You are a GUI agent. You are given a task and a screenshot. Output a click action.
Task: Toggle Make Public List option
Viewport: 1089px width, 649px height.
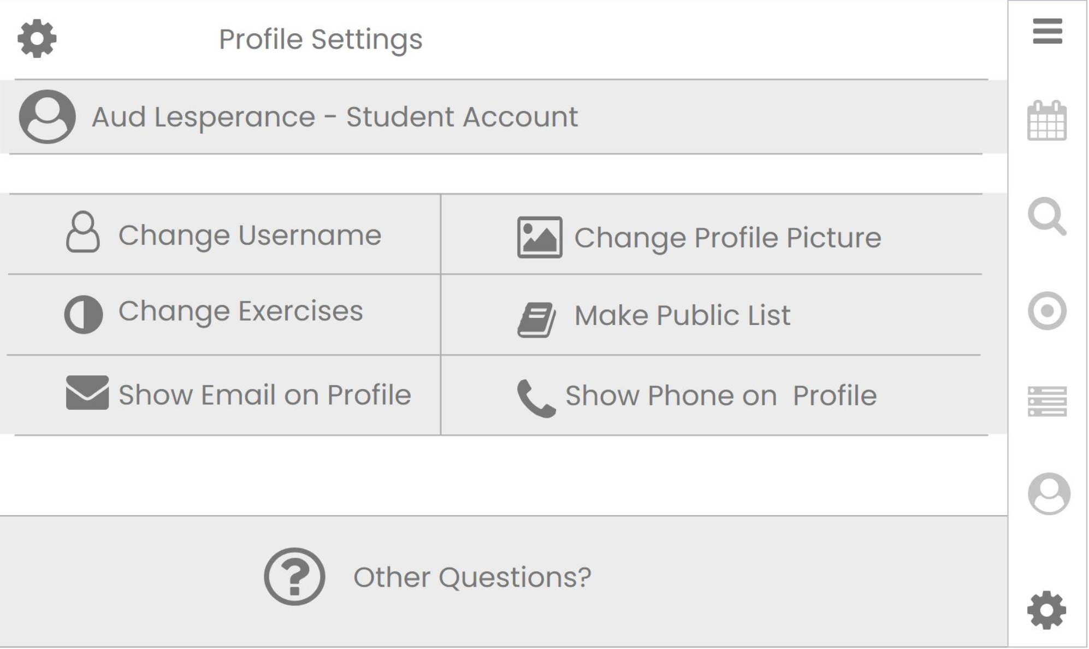click(682, 315)
